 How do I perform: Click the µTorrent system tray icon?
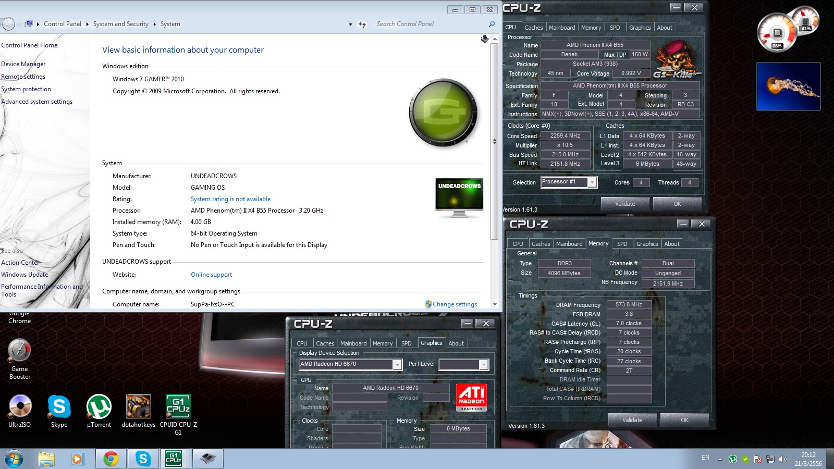733,459
